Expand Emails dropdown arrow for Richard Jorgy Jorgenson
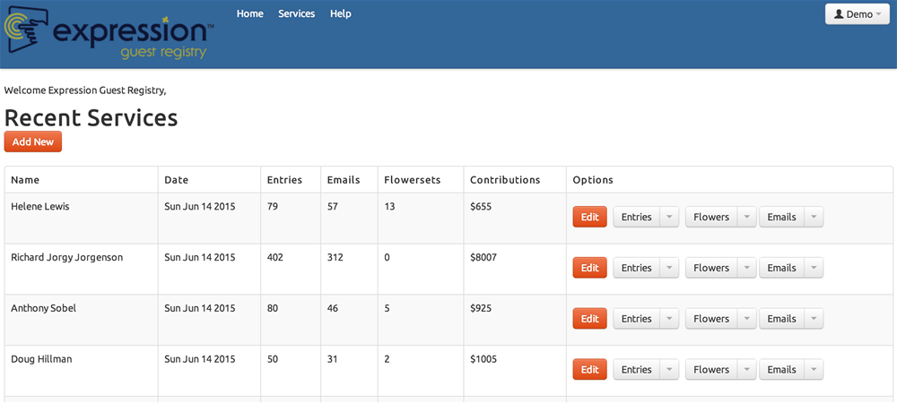 point(814,268)
